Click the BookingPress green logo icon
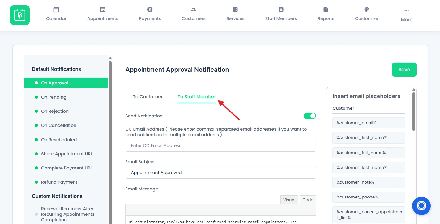 (x=20, y=15)
